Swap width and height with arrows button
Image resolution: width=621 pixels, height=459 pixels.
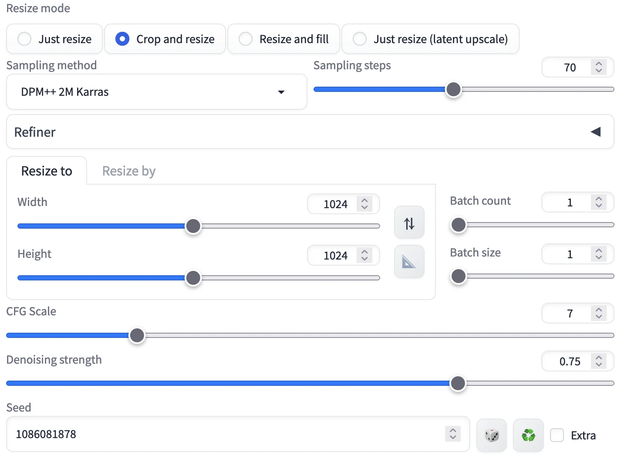(x=409, y=223)
